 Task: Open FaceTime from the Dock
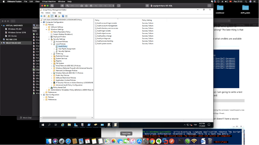coord(126,141)
